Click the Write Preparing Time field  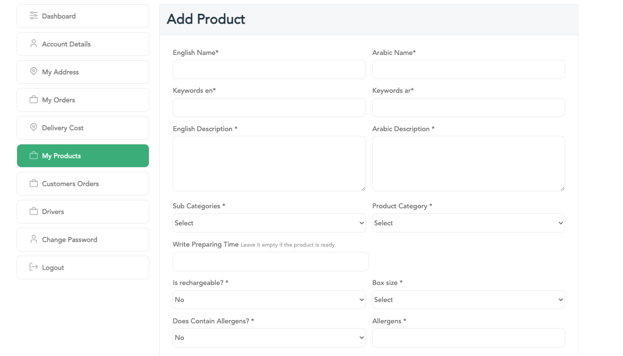click(x=270, y=261)
